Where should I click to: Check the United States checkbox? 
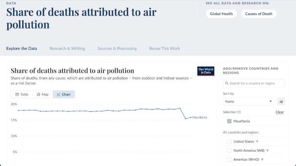click(229, 141)
